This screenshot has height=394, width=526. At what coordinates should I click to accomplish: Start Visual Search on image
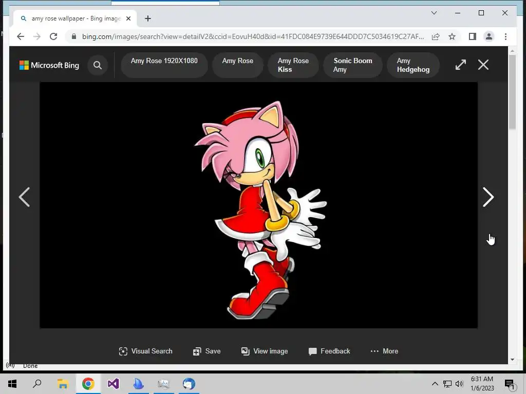[145, 351]
